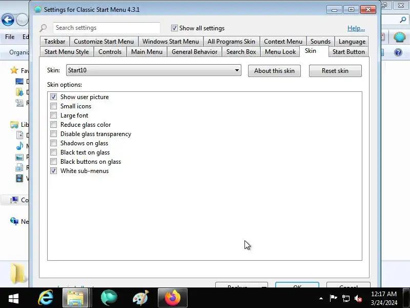Select the Desktop icon under Favorites
This screenshot has height=308, width=410.
click(19, 81)
